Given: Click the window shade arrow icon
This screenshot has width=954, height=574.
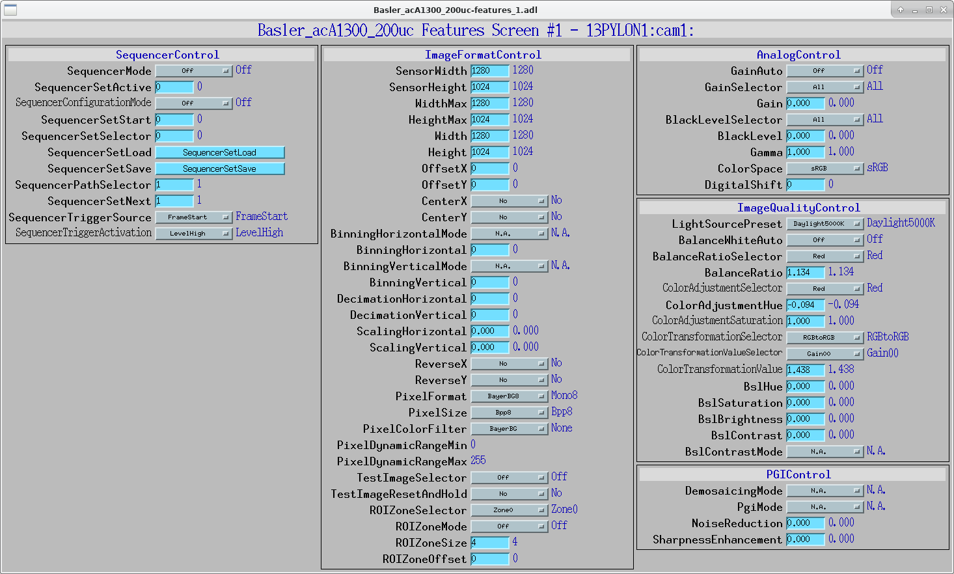Looking at the screenshot, I should click(x=901, y=10).
